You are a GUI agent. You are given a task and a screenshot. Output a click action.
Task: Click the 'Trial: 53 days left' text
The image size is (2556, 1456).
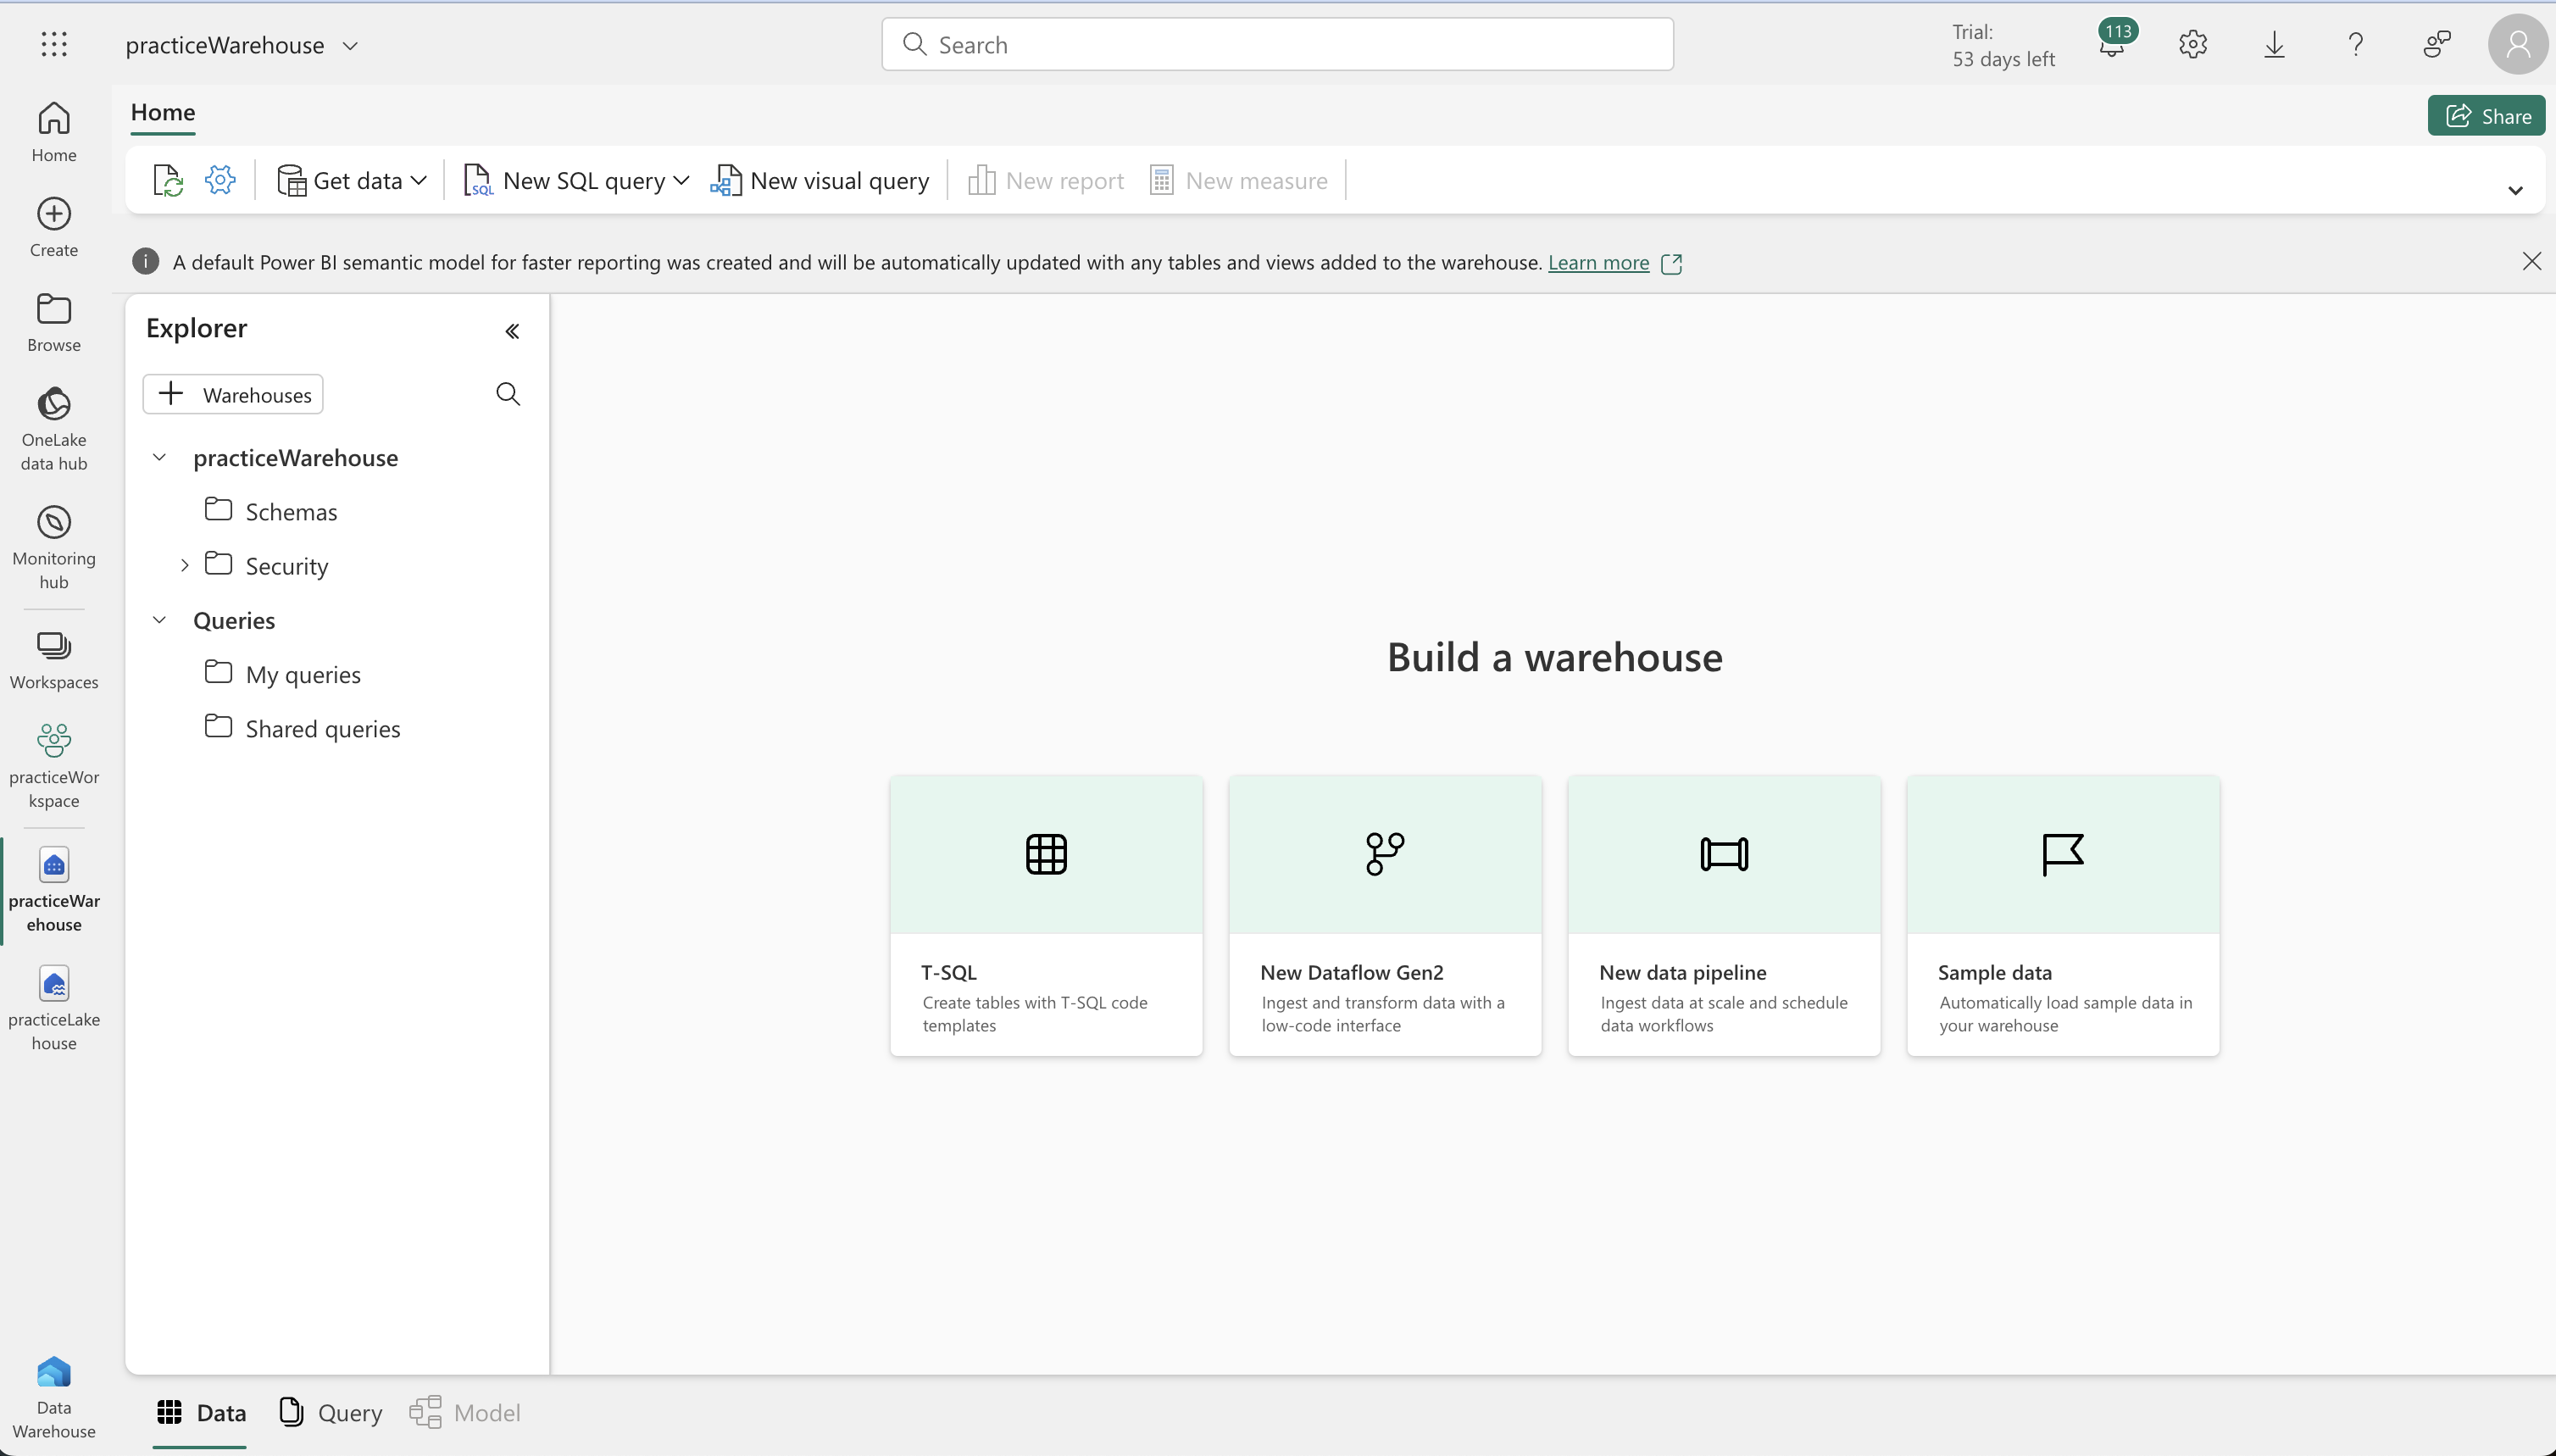click(x=2003, y=45)
